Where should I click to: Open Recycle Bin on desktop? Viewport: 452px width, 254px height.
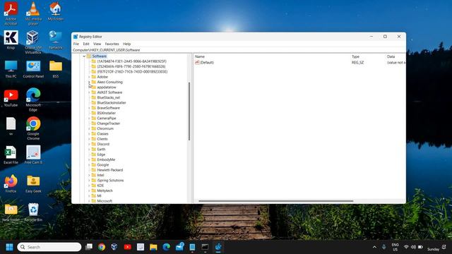pyautogui.click(x=33, y=212)
